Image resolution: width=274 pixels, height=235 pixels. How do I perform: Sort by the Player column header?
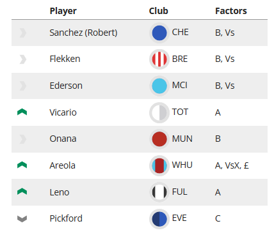tap(63, 11)
